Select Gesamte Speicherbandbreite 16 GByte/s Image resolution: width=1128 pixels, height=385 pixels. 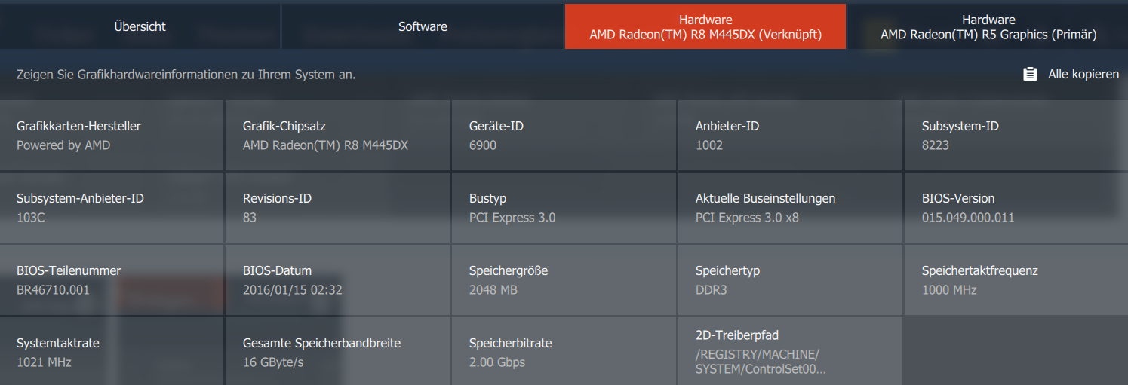point(273,362)
